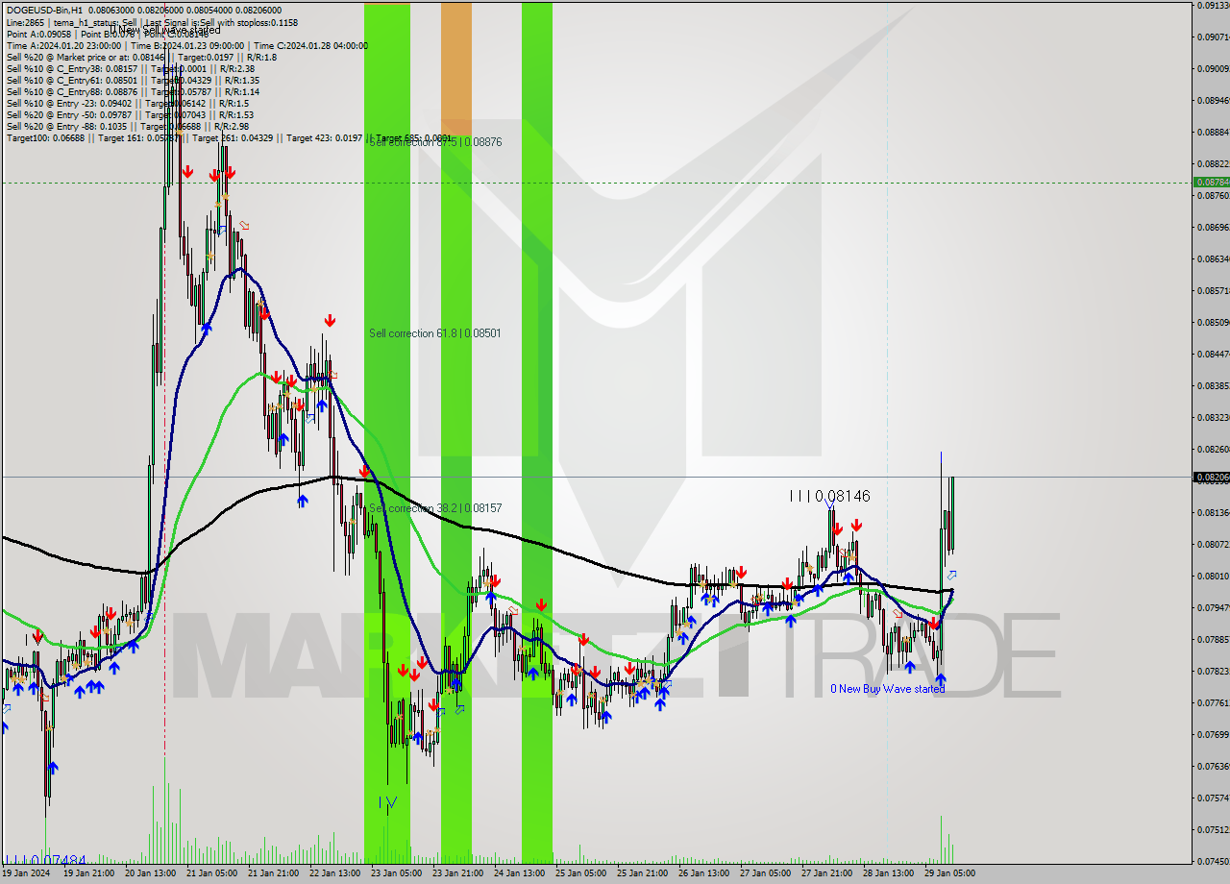Click the '22 Jan 13:00' time axis label
Image resolution: width=1230 pixels, height=884 pixels.
(336, 874)
